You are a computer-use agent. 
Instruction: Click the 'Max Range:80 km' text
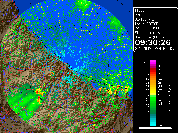click(149, 37)
